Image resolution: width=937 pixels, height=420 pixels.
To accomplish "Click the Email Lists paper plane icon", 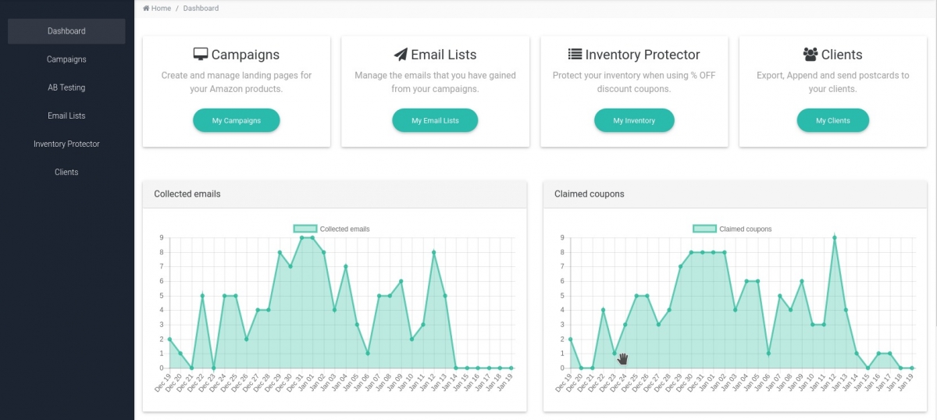I will (401, 55).
